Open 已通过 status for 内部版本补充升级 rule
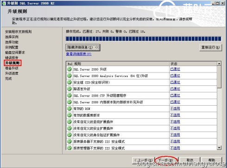 [x=175, y=102]
